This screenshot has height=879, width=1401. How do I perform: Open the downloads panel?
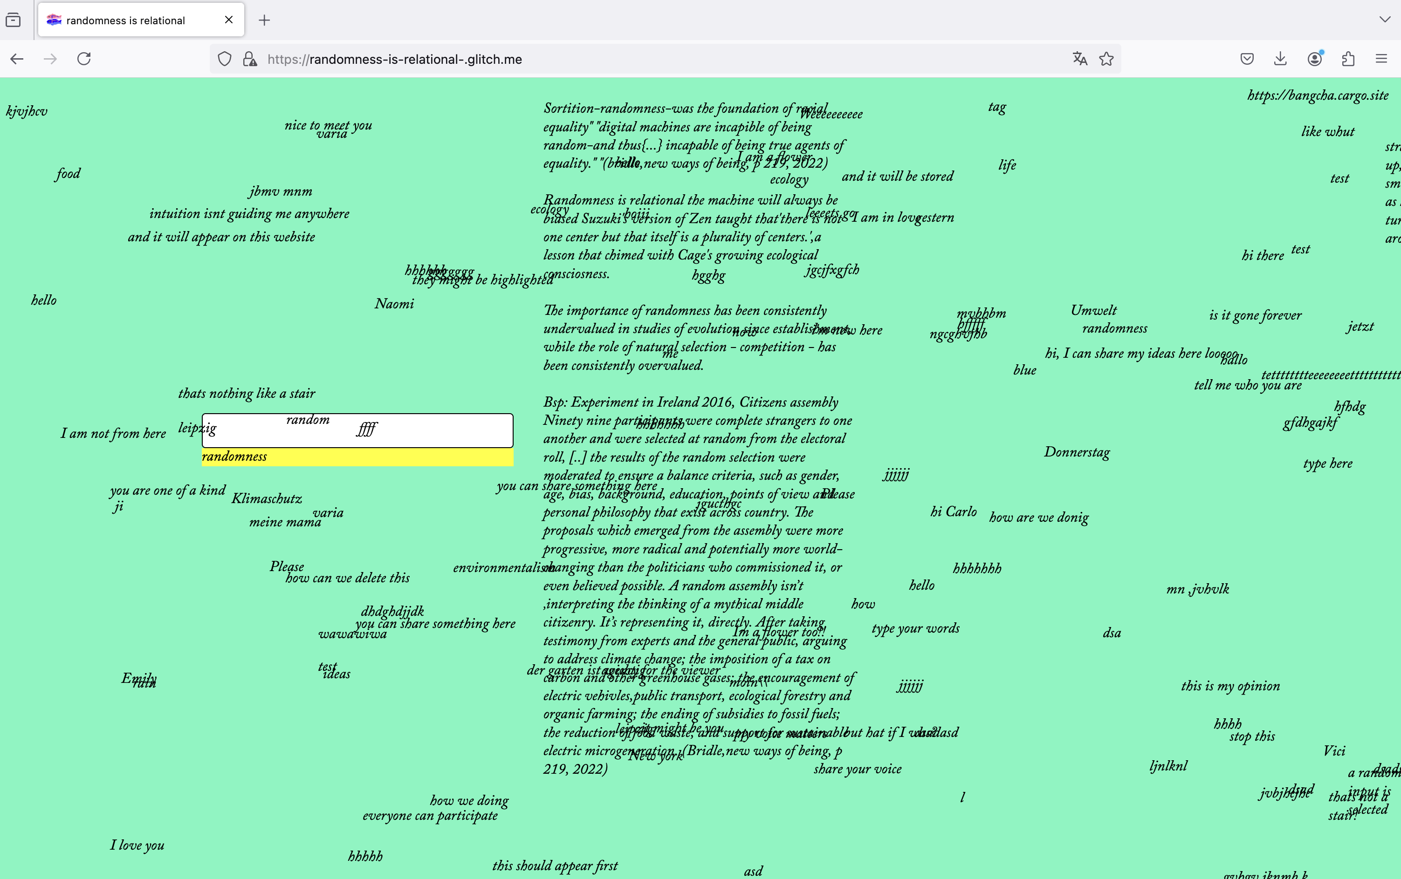(x=1280, y=59)
